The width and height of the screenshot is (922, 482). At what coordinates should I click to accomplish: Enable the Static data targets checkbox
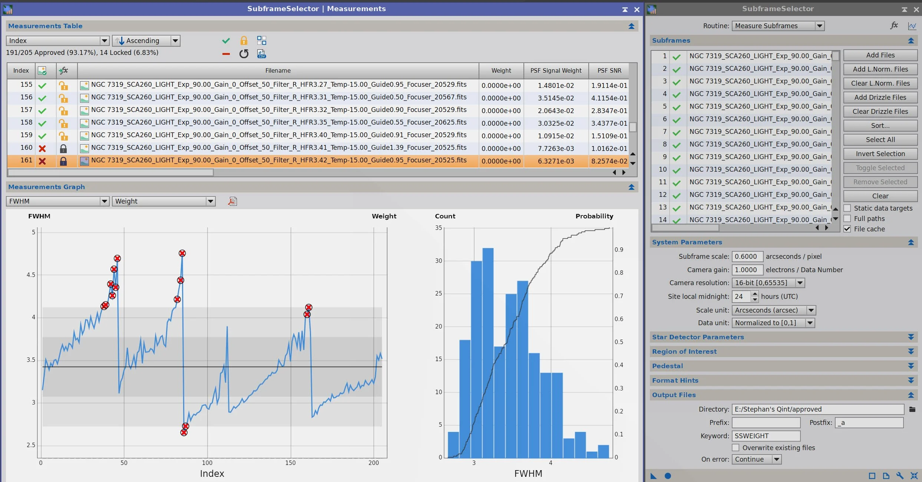click(847, 208)
